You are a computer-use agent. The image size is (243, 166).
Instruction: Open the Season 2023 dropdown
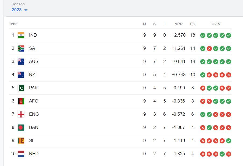19,10
